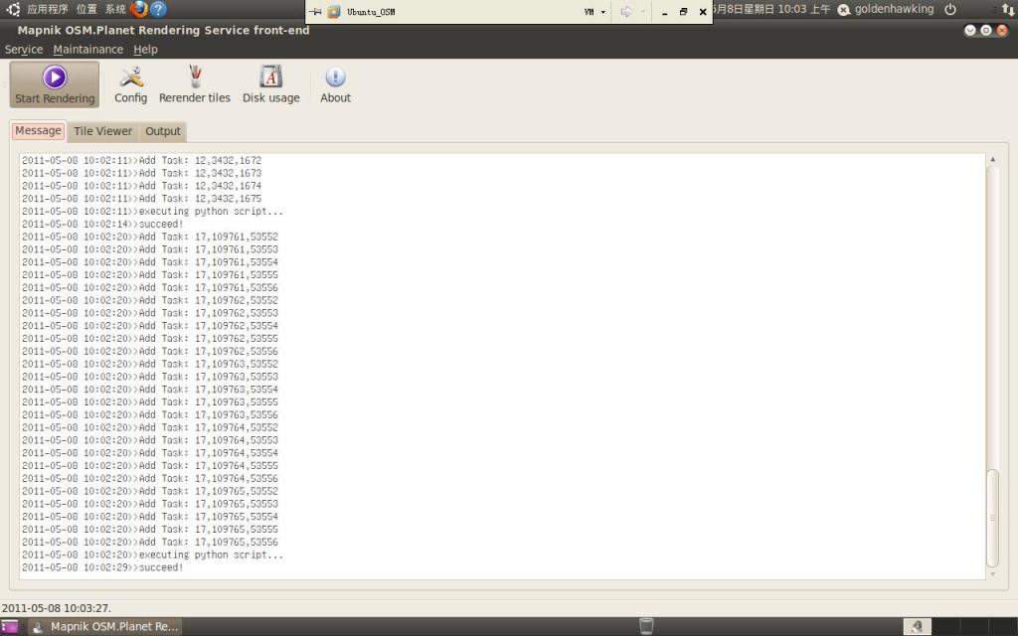The image size is (1018, 636).
Task: Click the bottom panel tray icon
Action: tap(917, 626)
